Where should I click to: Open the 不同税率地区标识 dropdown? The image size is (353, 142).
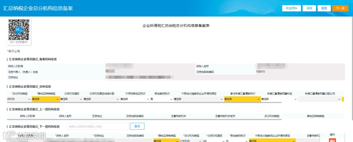[135, 99]
